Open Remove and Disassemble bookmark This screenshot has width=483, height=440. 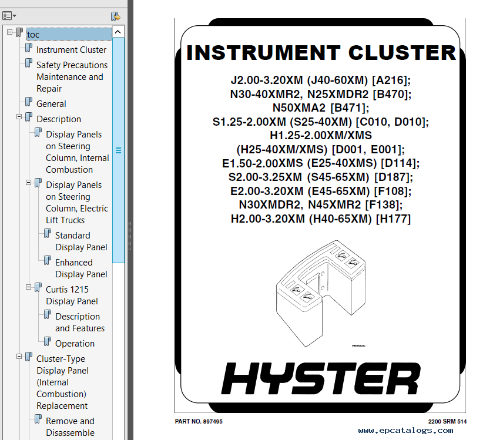[71, 426]
